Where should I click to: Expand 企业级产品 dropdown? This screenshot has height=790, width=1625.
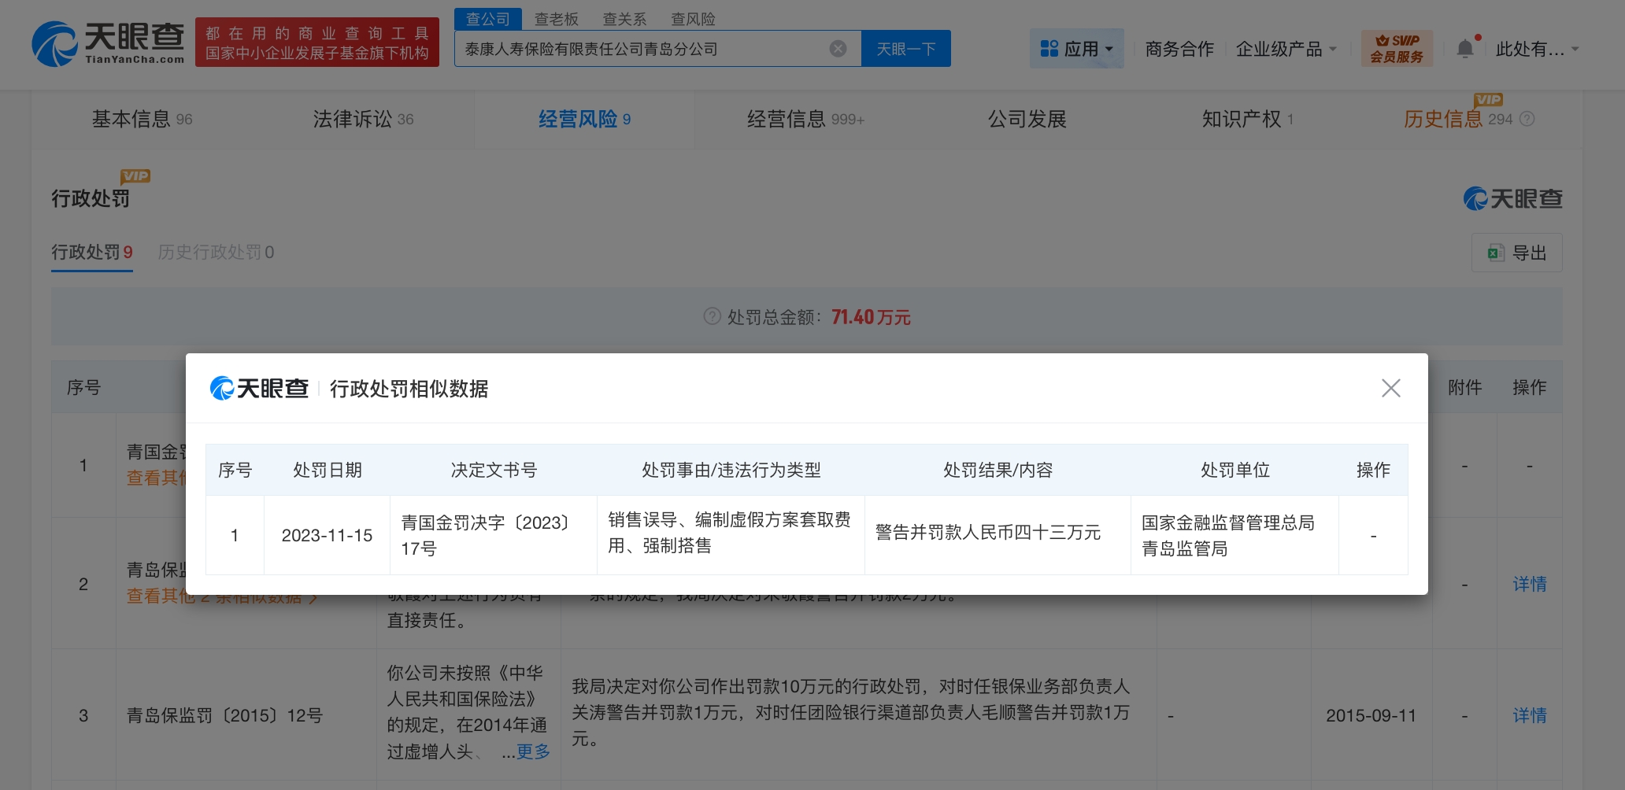coord(1286,49)
